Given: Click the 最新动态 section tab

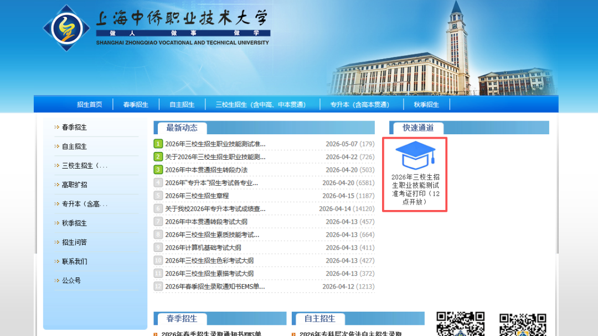Looking at the screenshot, I should (x=182, y=128).
